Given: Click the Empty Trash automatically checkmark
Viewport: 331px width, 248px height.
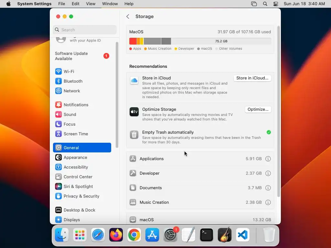Looking at the screenshot, I should 269,132.
